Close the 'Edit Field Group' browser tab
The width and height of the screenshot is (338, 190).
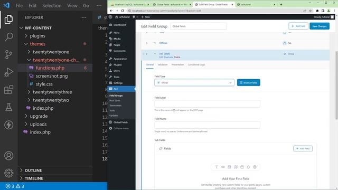click(x=232, y=4)
